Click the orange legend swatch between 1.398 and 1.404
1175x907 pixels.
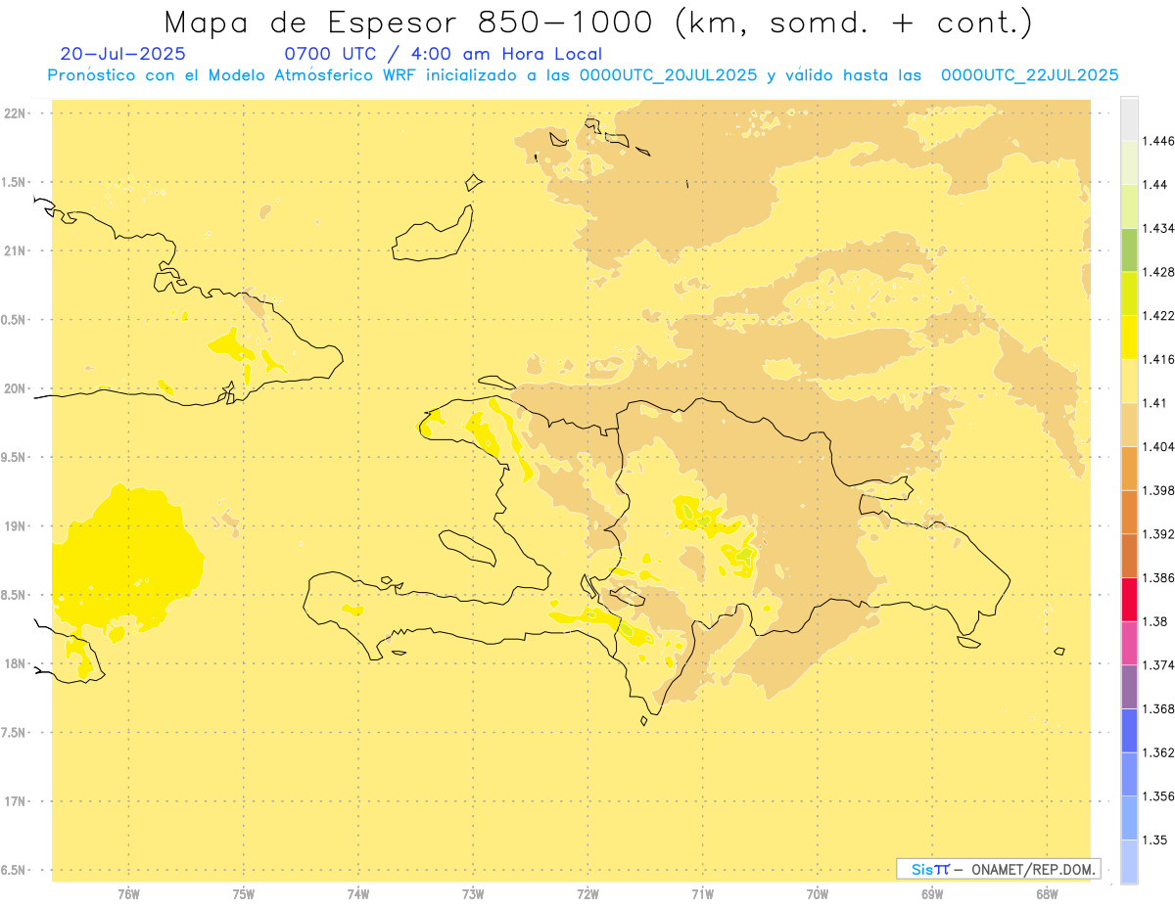coord(1129,468)
